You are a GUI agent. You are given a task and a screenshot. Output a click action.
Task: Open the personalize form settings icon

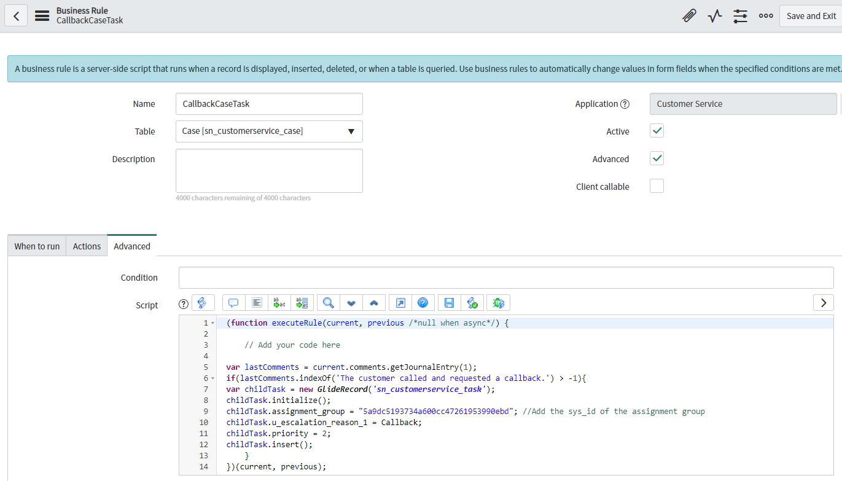740,16
